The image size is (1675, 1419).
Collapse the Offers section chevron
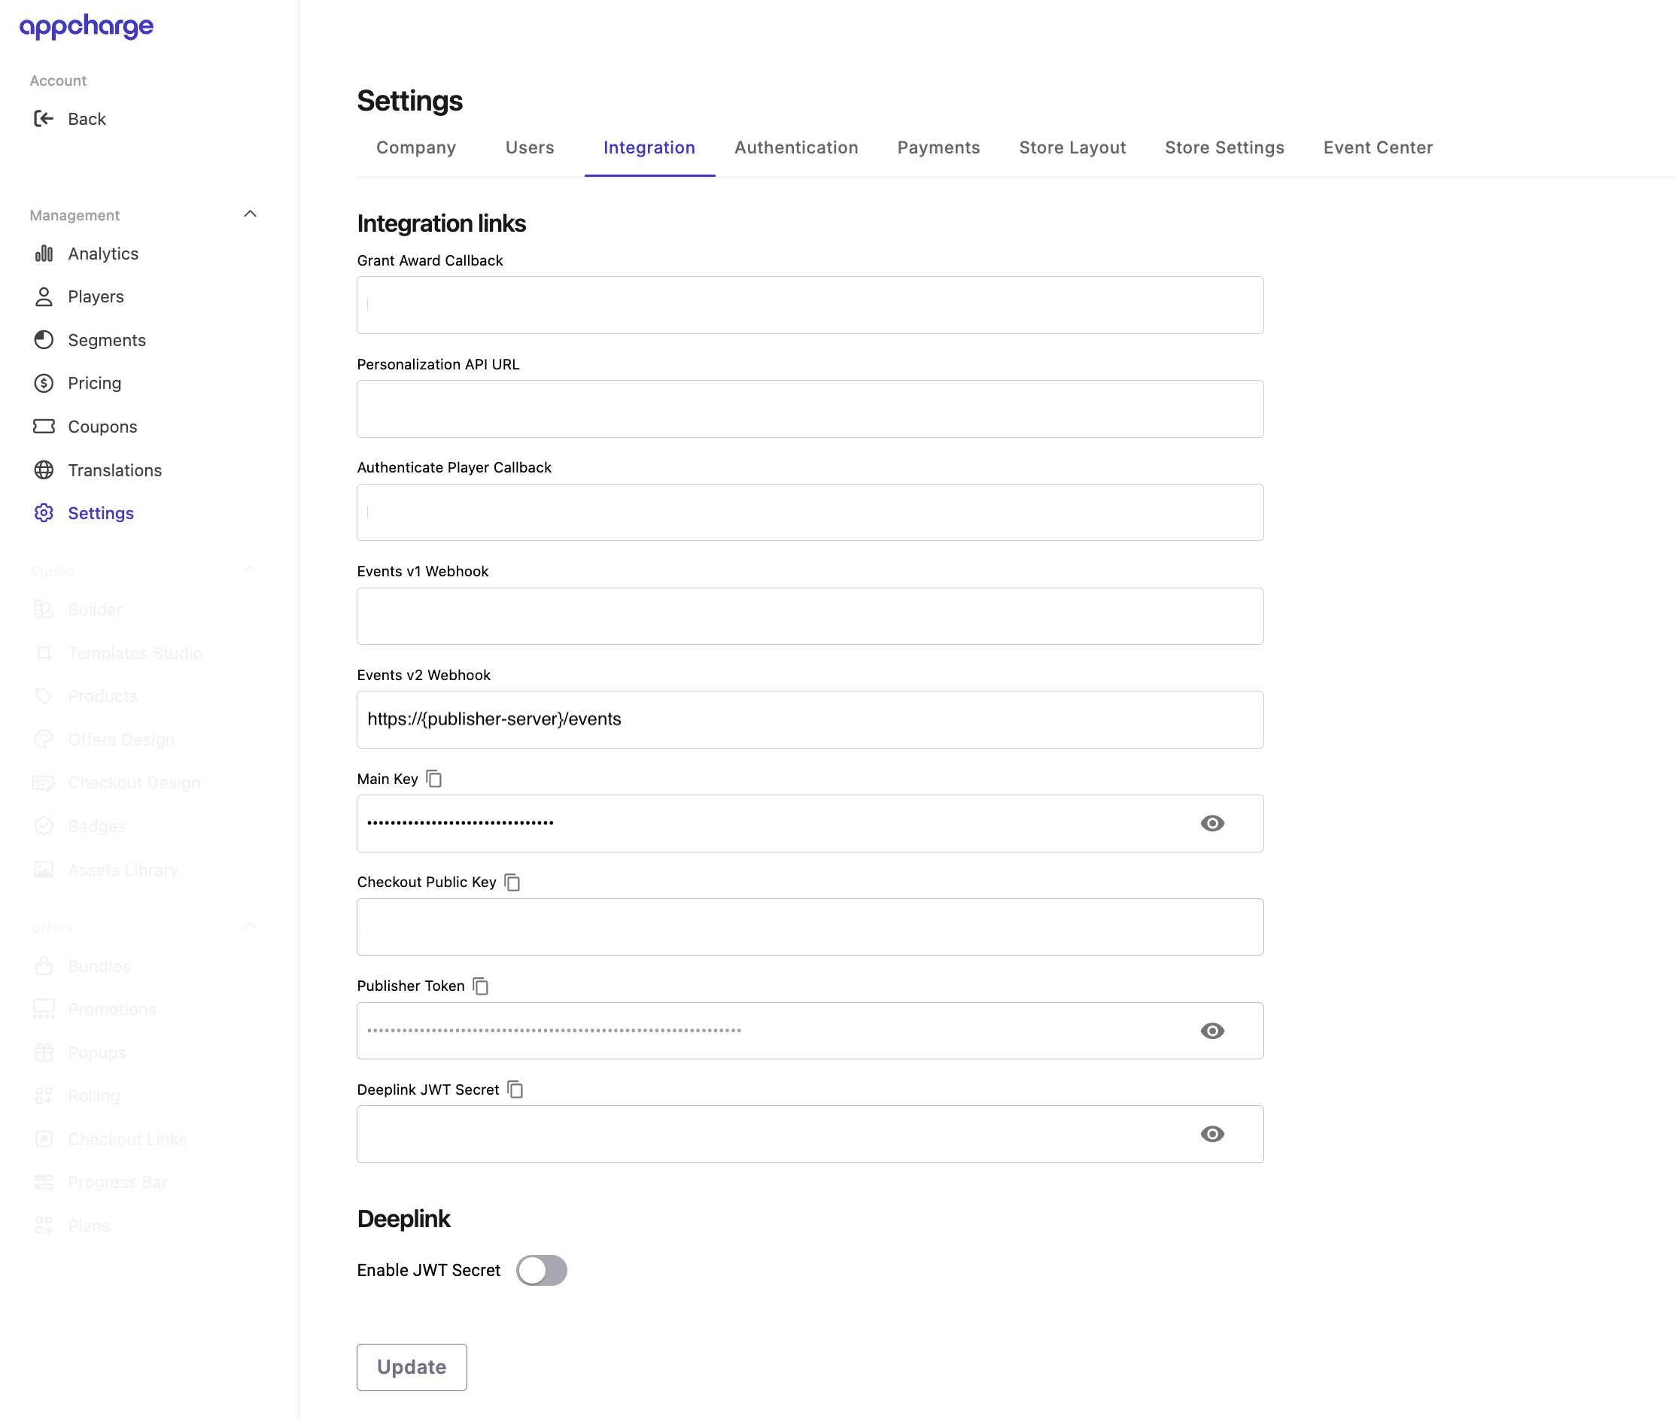pos(251,927)
